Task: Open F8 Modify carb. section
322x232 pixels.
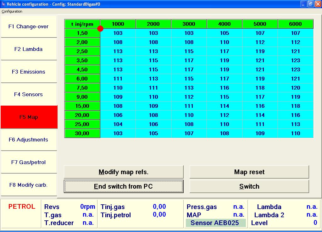Action: pos(29,185)
